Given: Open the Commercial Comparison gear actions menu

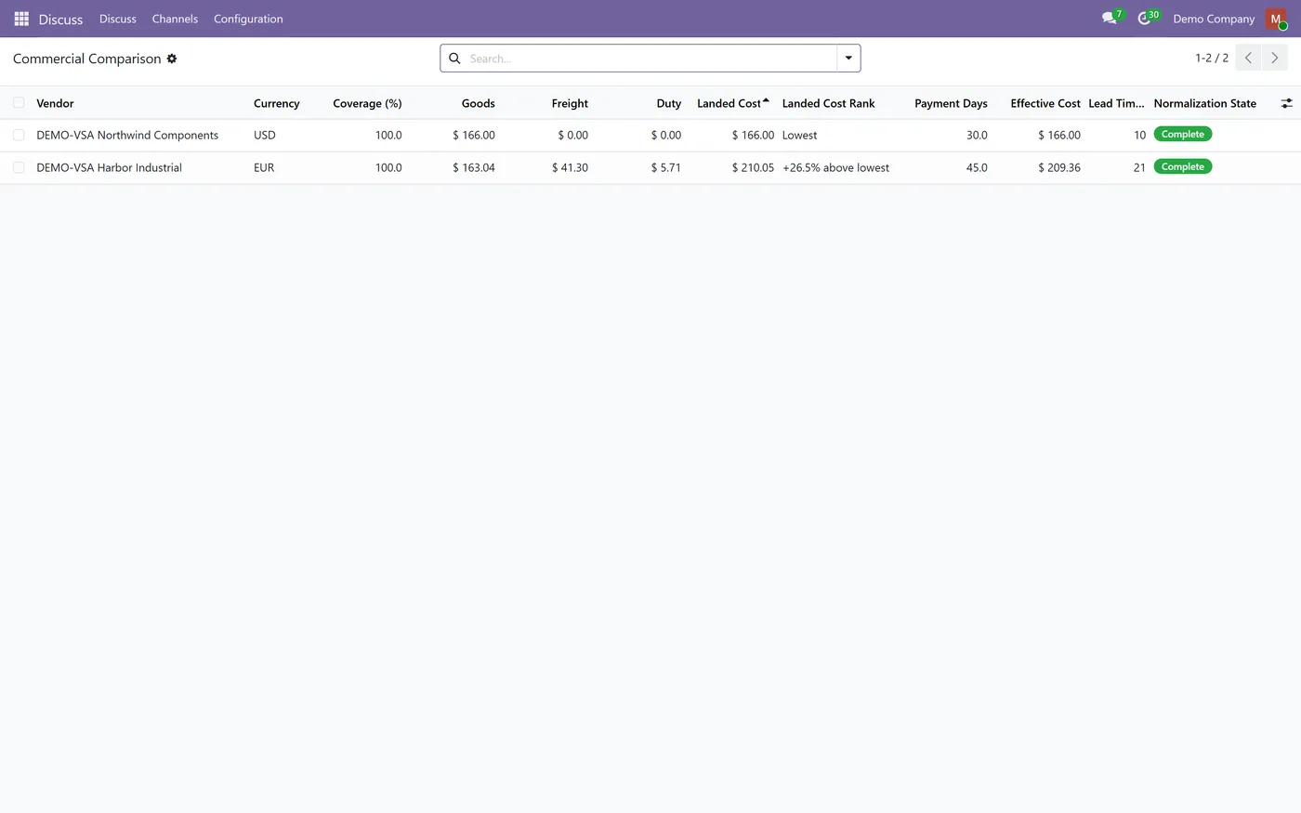Looking at the screenshot, I should 172,59.
